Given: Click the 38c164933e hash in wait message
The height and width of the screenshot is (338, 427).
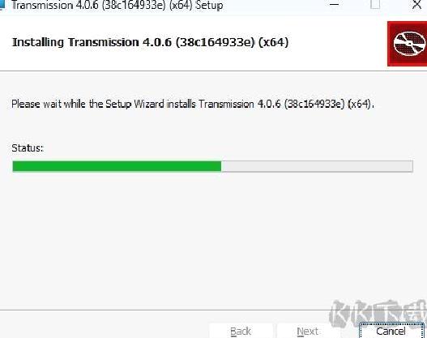Looking at the screenshot, I should coord(315,104).
